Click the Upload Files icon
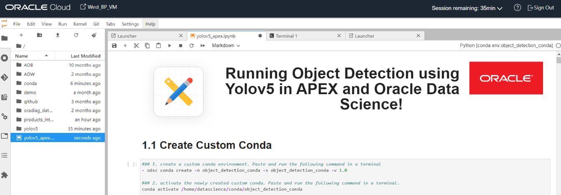This screenshot has width=561, height=195. pos(58,35)
